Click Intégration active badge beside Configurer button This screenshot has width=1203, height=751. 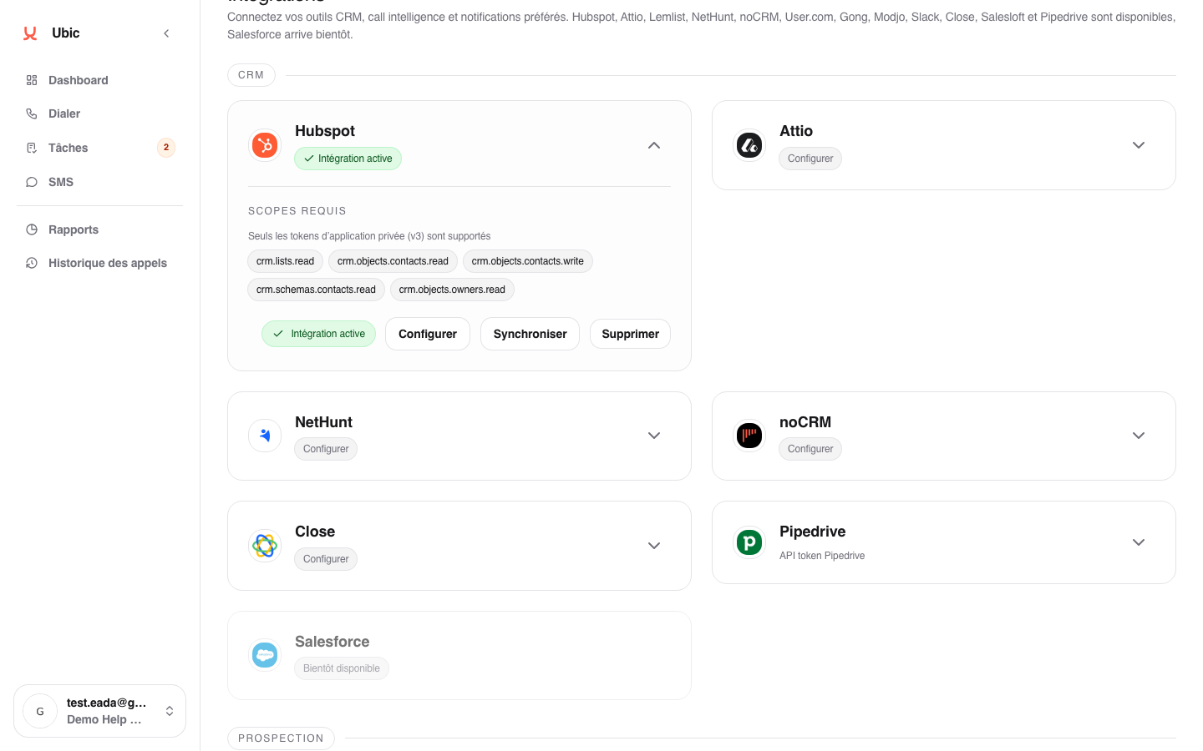click(318, 334)
